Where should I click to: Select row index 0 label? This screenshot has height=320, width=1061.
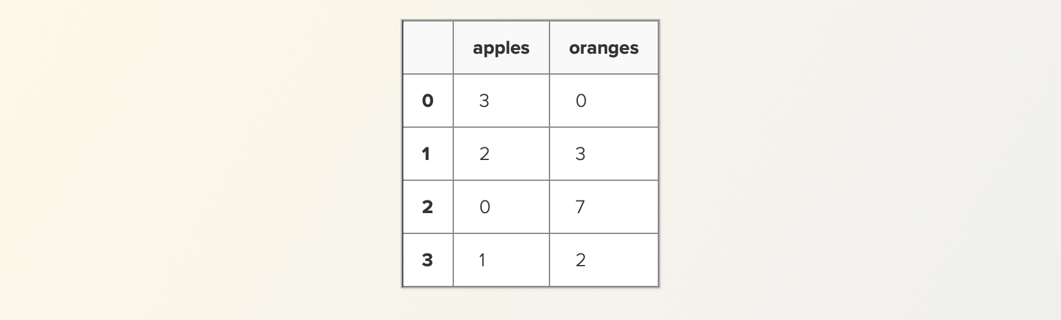(x=428, y=101)
